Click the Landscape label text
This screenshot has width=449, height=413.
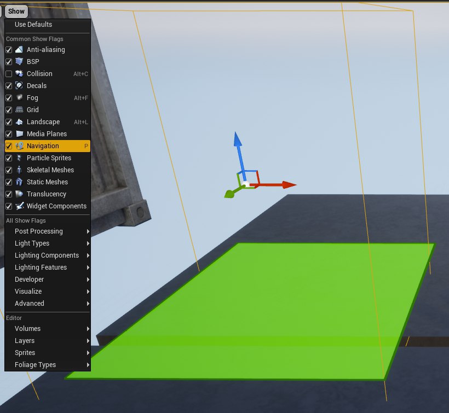(x=43, y=122)
